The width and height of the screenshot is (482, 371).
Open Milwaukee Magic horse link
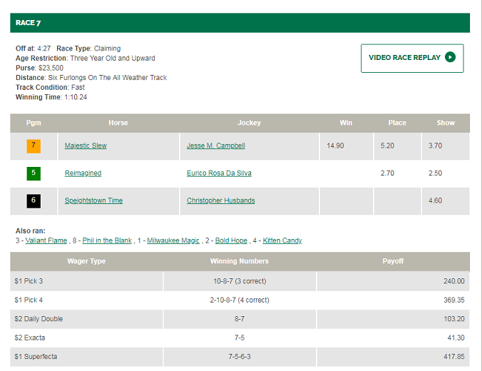173,241
